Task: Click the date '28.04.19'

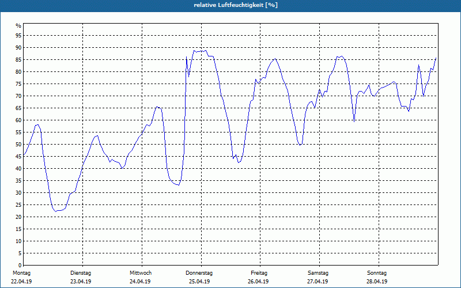Action: pos(377,282)
